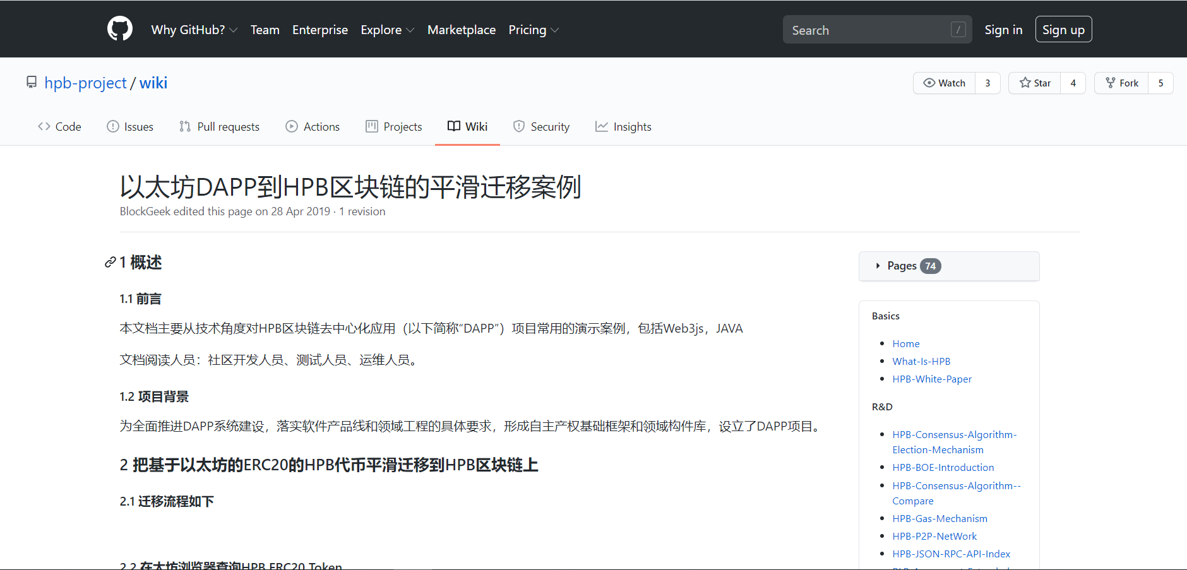Image resolution: width=1187 pixels, height=570 pixels.
Task: Click the heading 1.2 项目背景
Action: click(154, 396)
